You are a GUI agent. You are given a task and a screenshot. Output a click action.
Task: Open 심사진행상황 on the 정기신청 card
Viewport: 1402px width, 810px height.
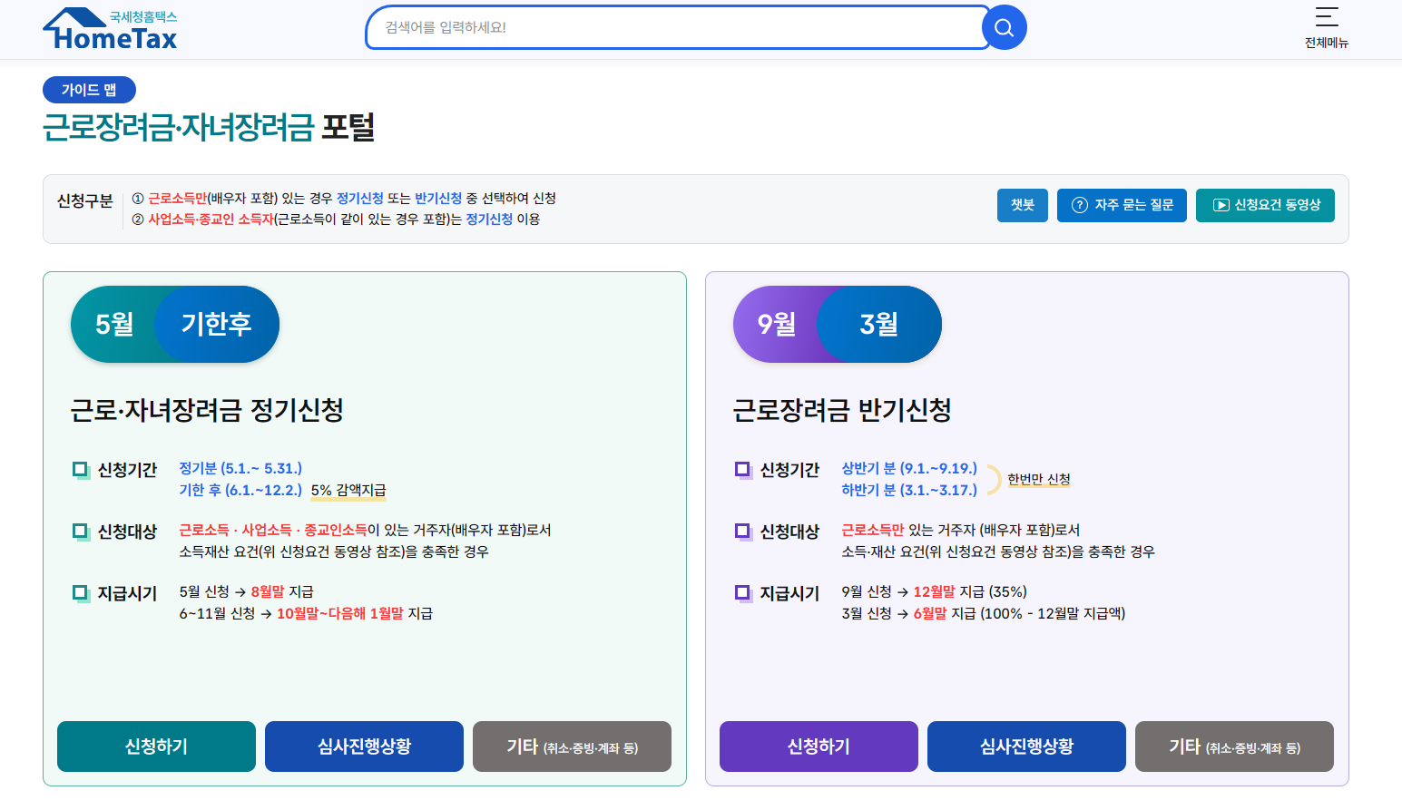coord(364,747)
